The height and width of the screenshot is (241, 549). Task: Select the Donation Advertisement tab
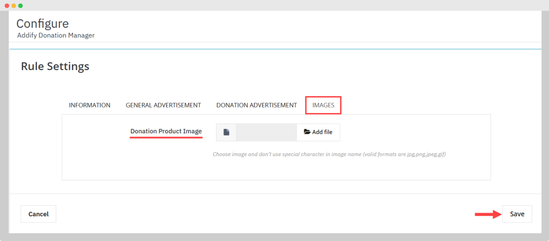tap(256, 105)
